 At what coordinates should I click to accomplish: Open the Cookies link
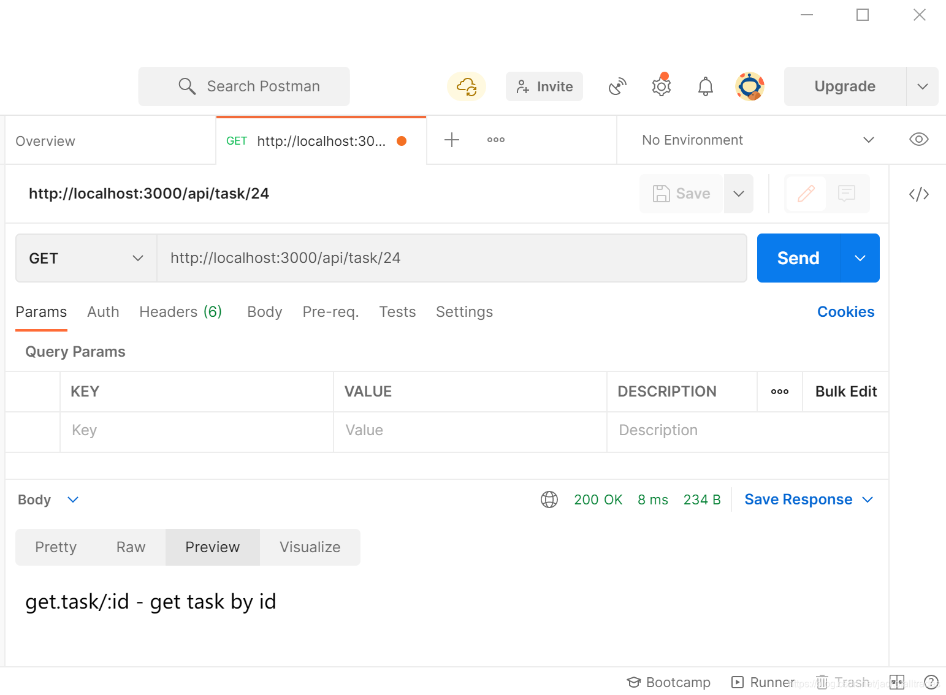click(845, 312)
